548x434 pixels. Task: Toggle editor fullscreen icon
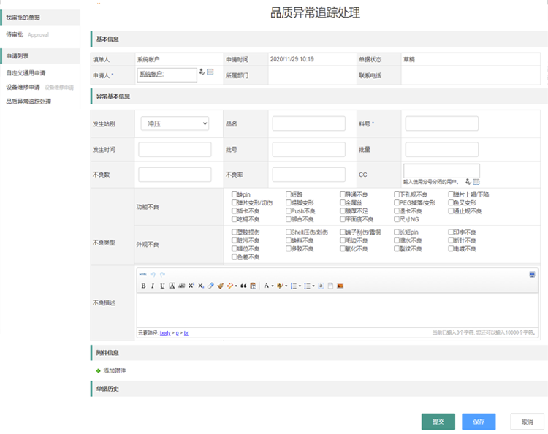(532, 274)
